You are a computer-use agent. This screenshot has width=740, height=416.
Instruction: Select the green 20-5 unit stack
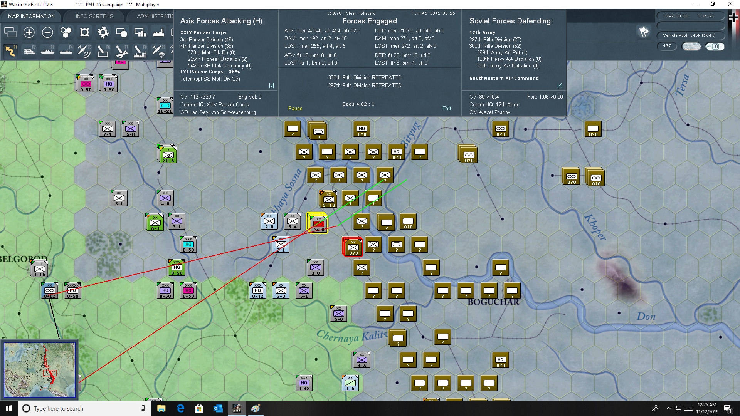(x=168, y=154)
